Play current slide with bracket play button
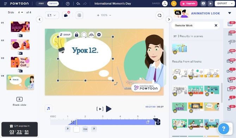This screenshot has width=236, height=138. (100, 109)
